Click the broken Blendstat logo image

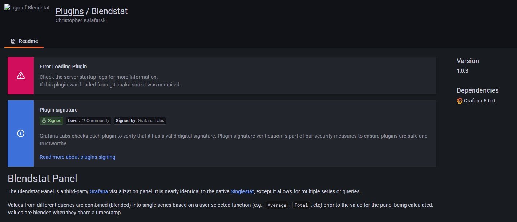(27, 8)
